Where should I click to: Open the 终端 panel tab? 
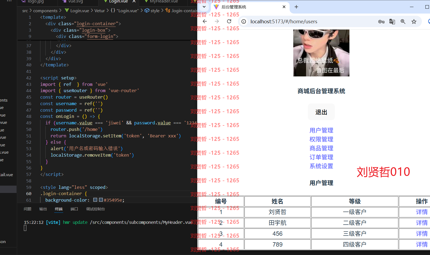click(x=59, y=209)
